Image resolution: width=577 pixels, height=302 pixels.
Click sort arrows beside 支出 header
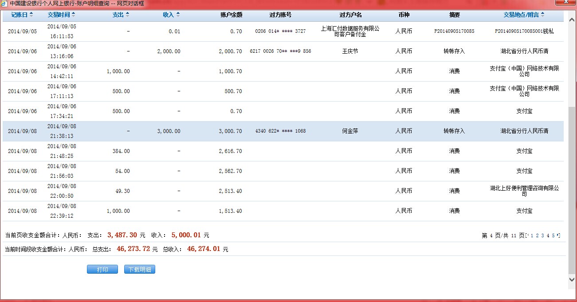click(127, 15)
